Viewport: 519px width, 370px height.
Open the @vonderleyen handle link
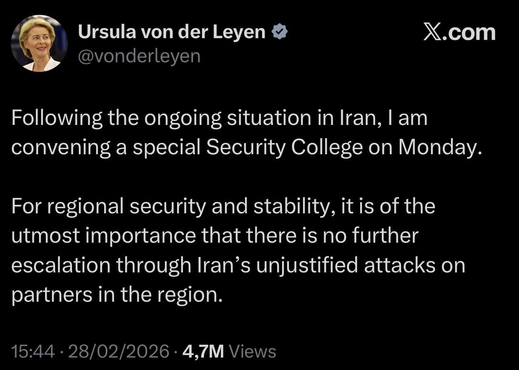139,56
